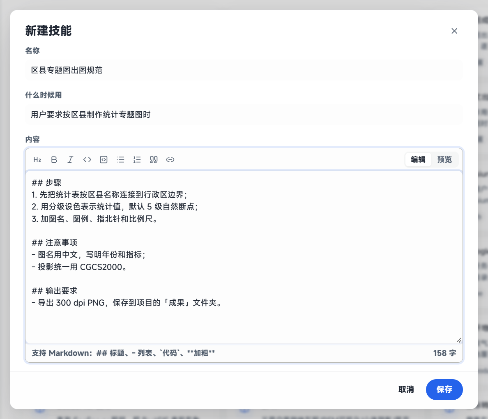Click the 内容 field label
Image resolution: width=488 pixels, height=419 pixels.
tap(32, 139)
